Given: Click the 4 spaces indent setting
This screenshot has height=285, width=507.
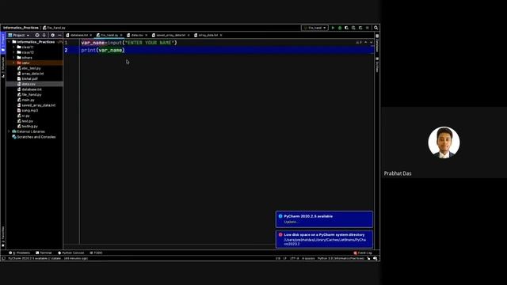Looking at the screenshot, I should pyautogui.click(x=308, y=258).
